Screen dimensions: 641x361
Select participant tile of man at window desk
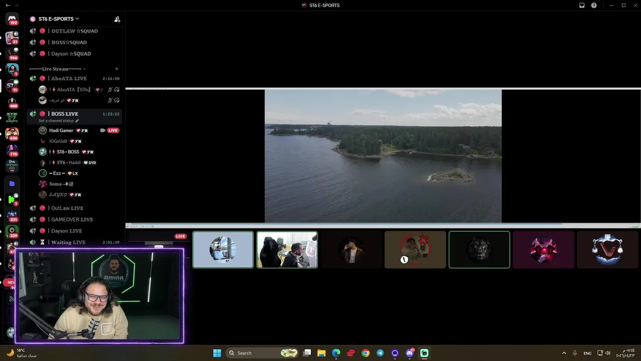pyautogui.click(x=223, y=250)
